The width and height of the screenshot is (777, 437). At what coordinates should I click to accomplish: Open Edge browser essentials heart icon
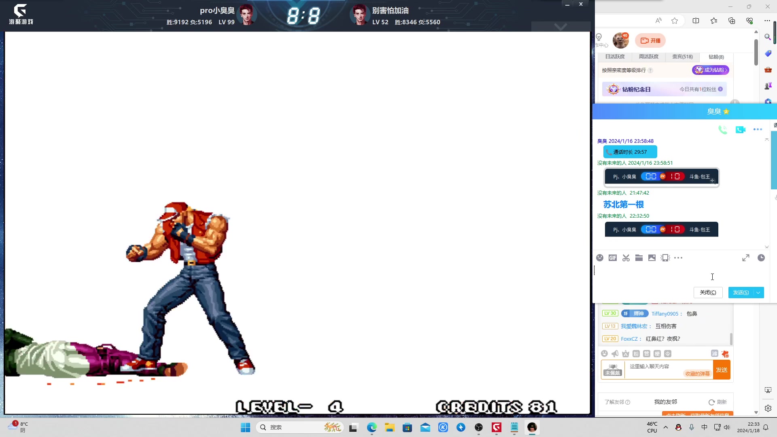click(x=749, y=21)
